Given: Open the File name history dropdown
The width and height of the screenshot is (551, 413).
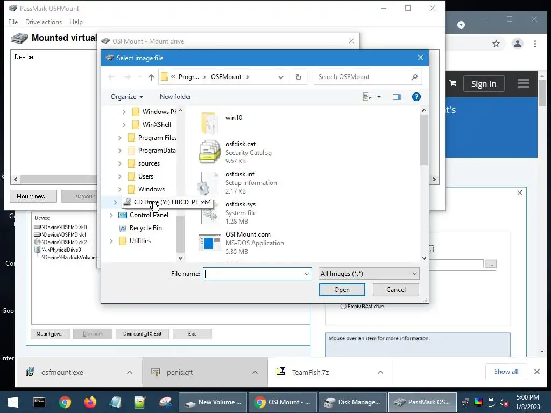Looking at the screenshot, I should click(x=307, y=274).
